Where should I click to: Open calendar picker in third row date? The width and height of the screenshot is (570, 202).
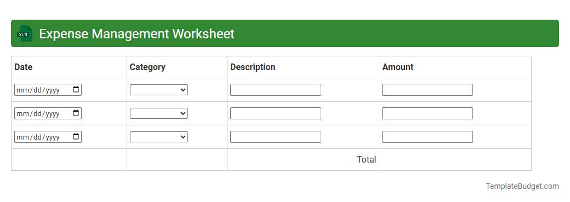tap(76, 137)
